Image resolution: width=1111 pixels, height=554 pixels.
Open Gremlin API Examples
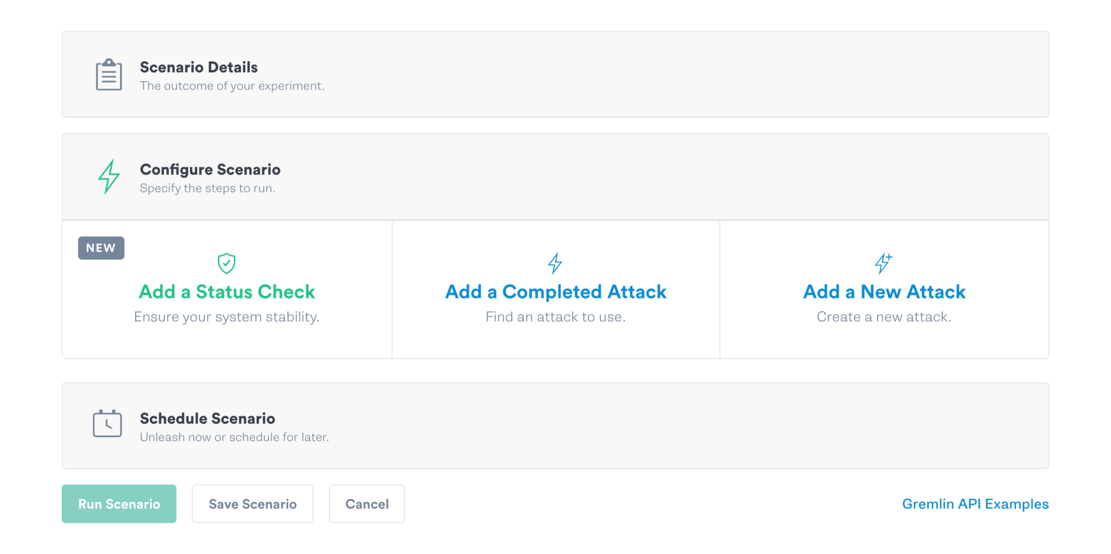(x=974, y=503)
